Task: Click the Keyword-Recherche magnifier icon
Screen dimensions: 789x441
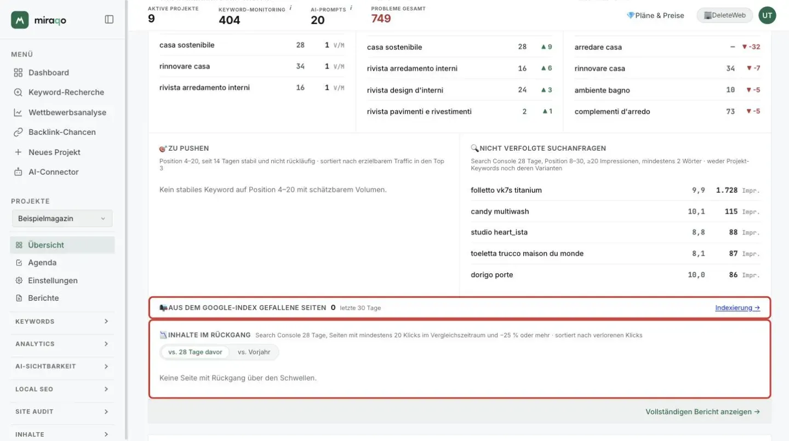Action: tap(18, 93)
